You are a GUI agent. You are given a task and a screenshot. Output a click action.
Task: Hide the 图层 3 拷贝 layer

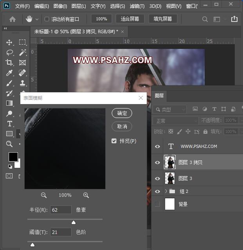[x=157, y=162]
